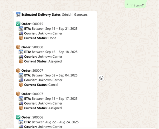
Task: Click ETA text "Between Aug 22 – Aug 24, 2025"
Action: point(55,122)
